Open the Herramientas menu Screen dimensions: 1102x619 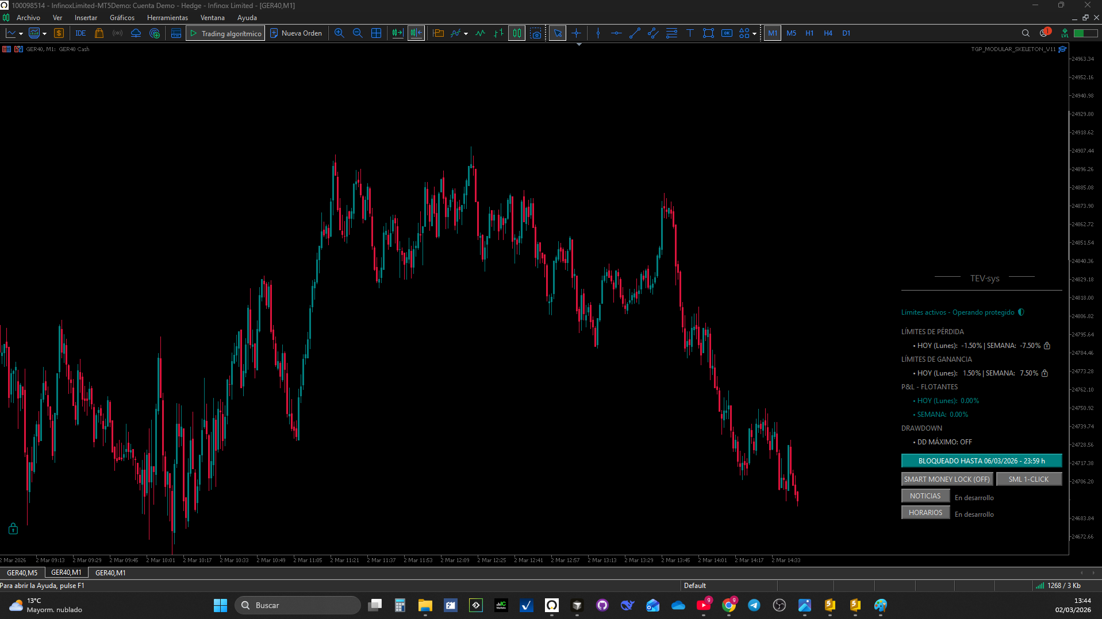coord(167,18)
